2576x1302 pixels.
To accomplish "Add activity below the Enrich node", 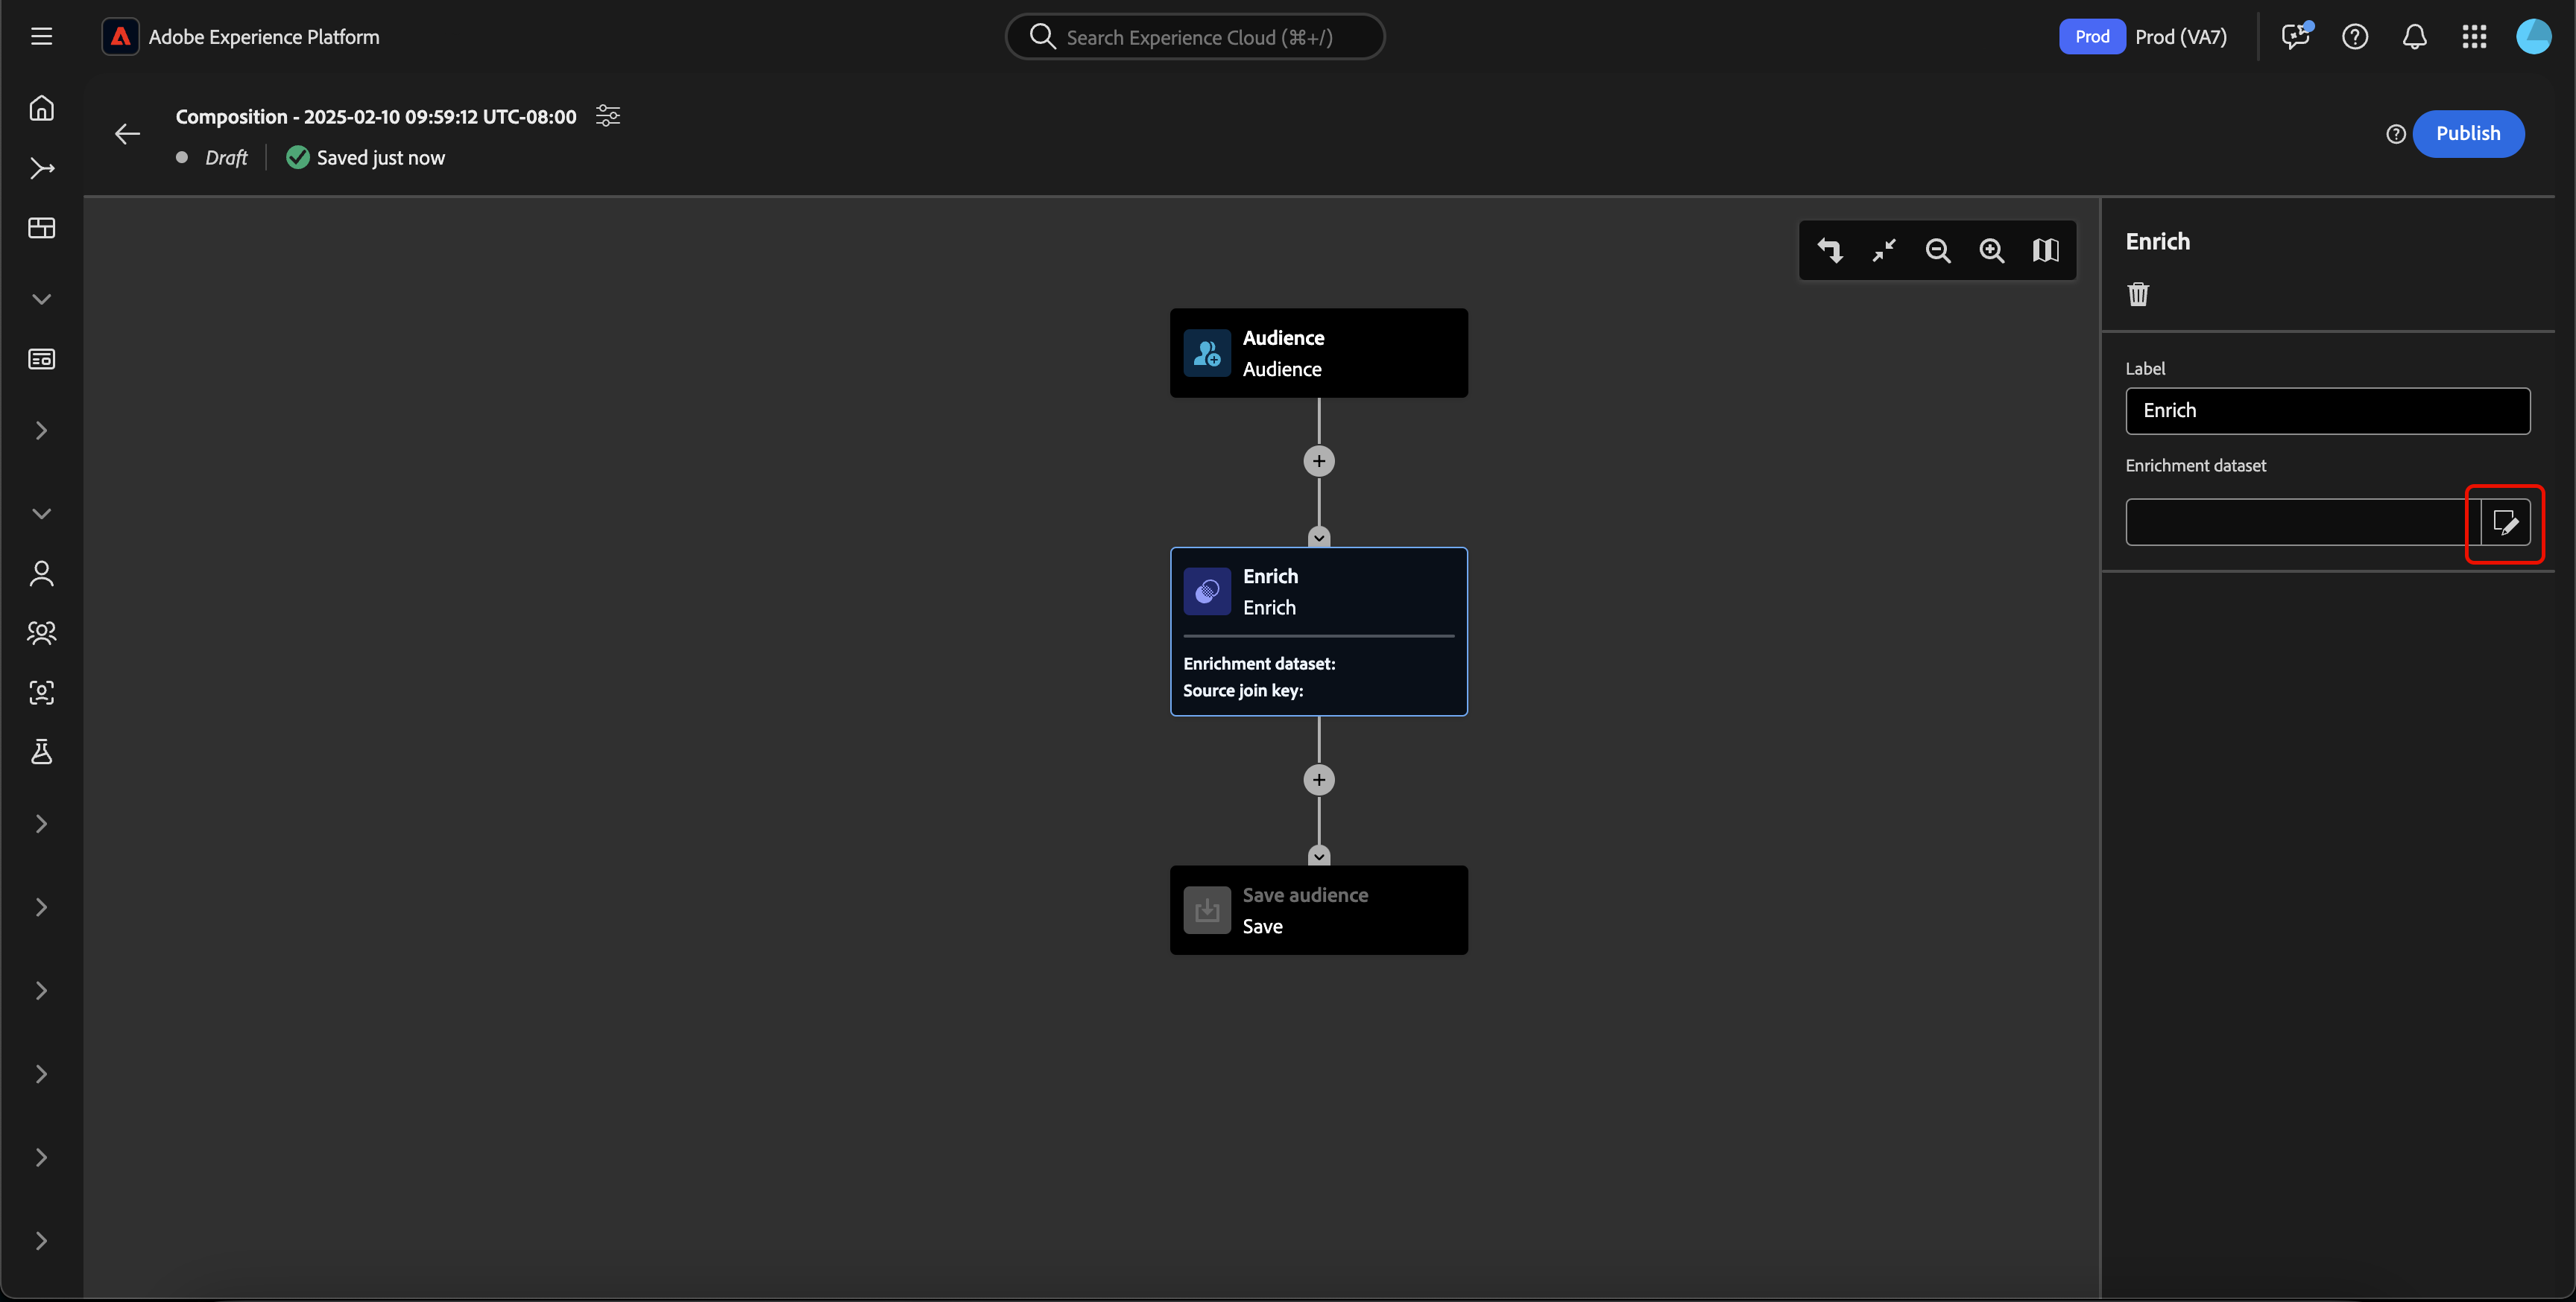I will tap(1318, 779).
